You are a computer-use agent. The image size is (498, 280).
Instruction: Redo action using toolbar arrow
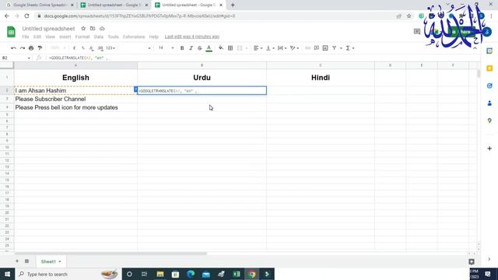[x=23, y=48]
